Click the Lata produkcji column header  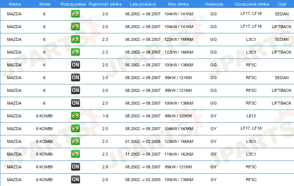[x=143, y=4]
